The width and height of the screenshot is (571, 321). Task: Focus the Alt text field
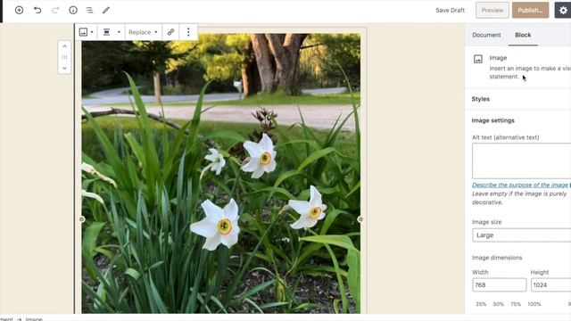coord(521,160)
